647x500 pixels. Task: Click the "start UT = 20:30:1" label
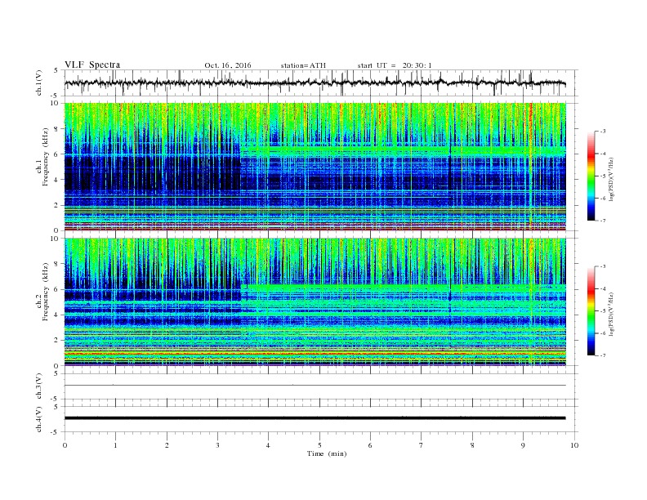click(x=395, y=65)
